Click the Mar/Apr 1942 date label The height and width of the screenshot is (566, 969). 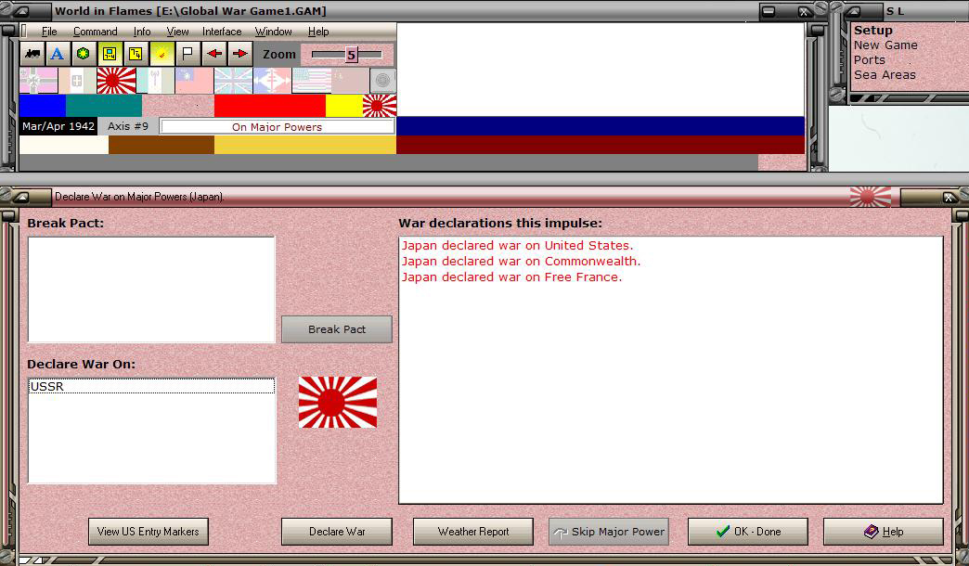click(x=58, y=126)
